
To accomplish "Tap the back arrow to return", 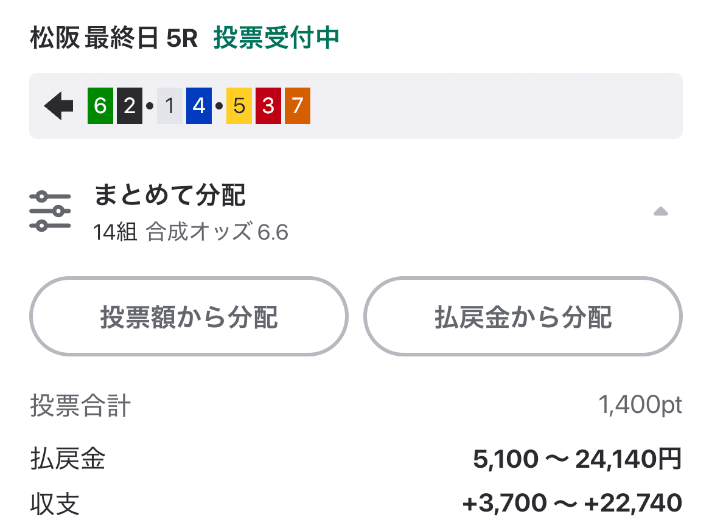I will pos(58,105).
